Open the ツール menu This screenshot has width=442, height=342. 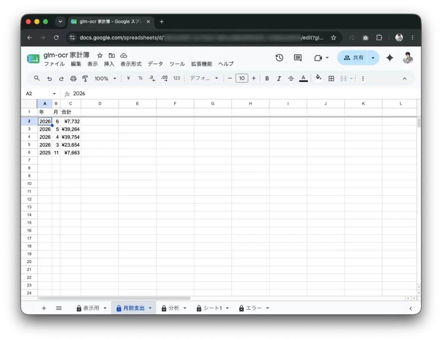tap(177, 64)
